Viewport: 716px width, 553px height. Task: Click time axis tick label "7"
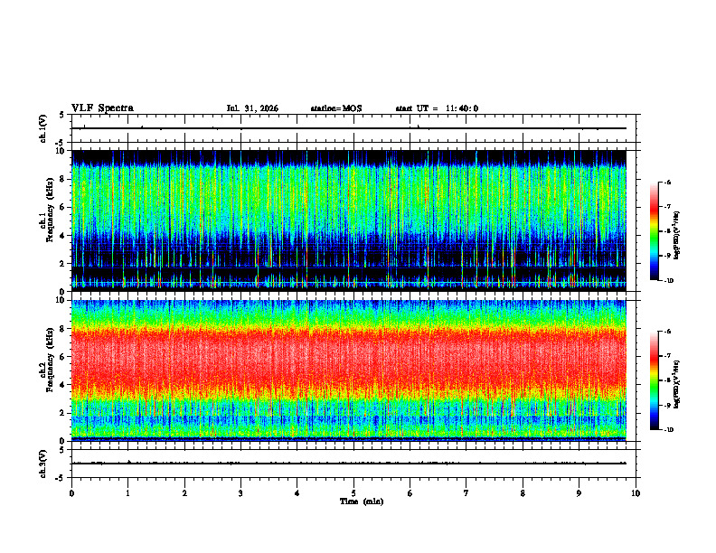[x=466, y=493]
